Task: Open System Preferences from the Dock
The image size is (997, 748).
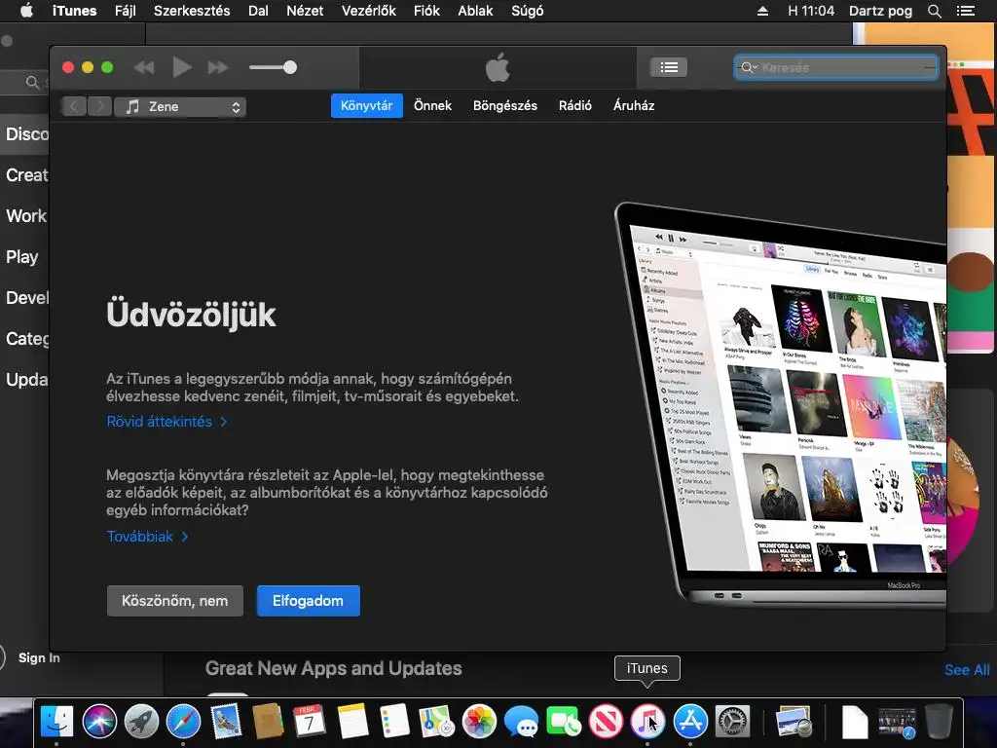Action: pos(732,722)
